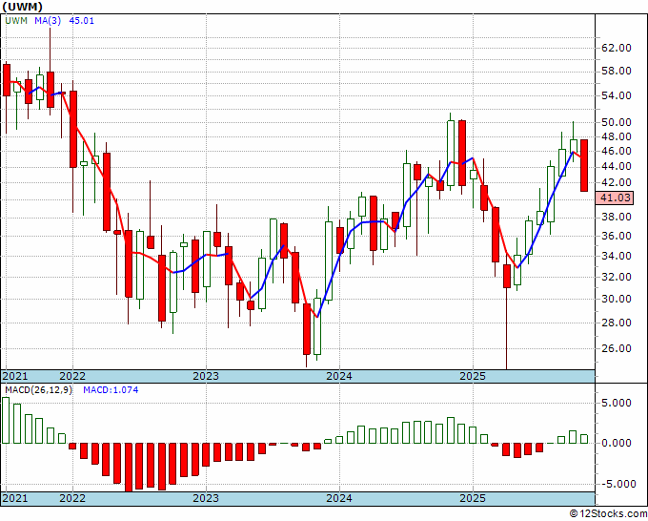Click the 34.00 price axis label

(617, 256)
